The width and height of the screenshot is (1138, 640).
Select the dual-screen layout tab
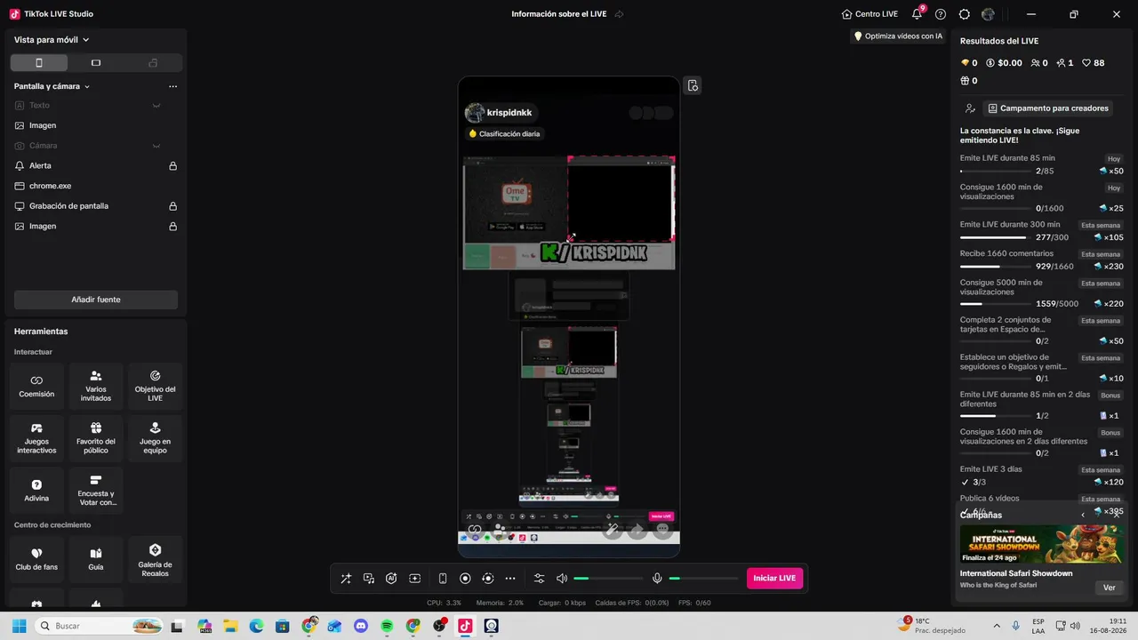[153, 63]
